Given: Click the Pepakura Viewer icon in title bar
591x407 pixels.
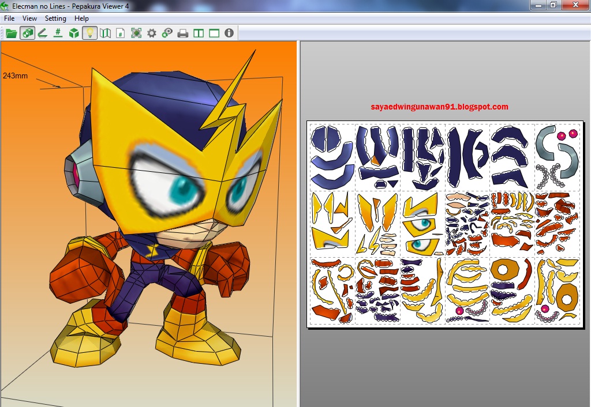Looking at the screenshot, I should (5, 5).
